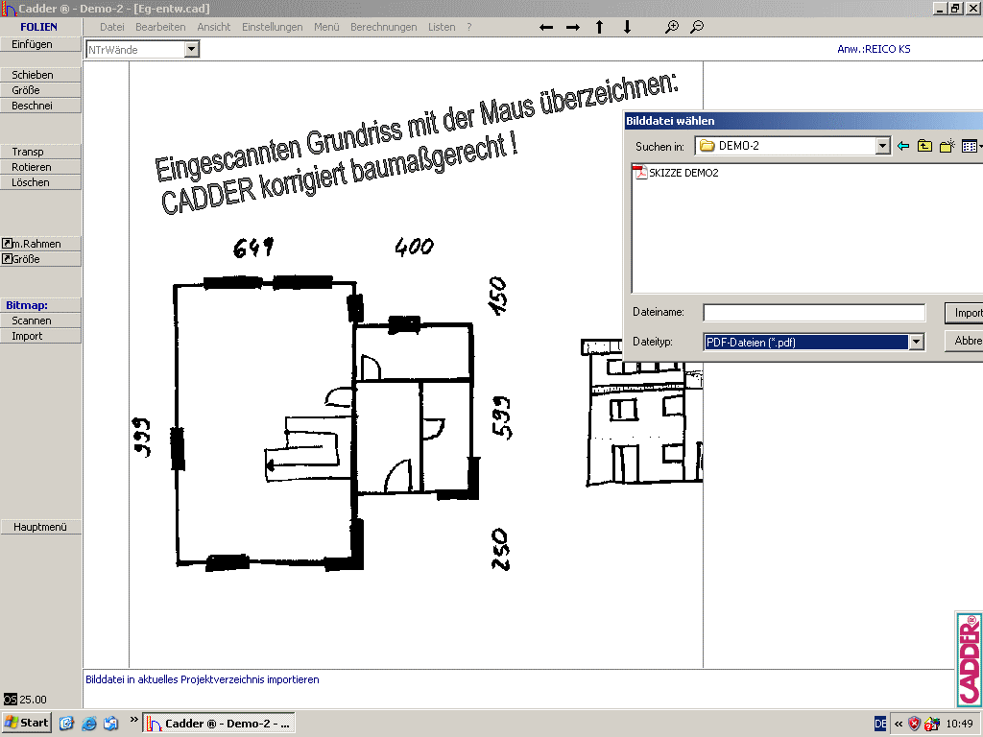Image resolution: width=983 pixels, height=737 pixels.
Task: Open the Windows Start menu
Action: [x=26, y=723]
